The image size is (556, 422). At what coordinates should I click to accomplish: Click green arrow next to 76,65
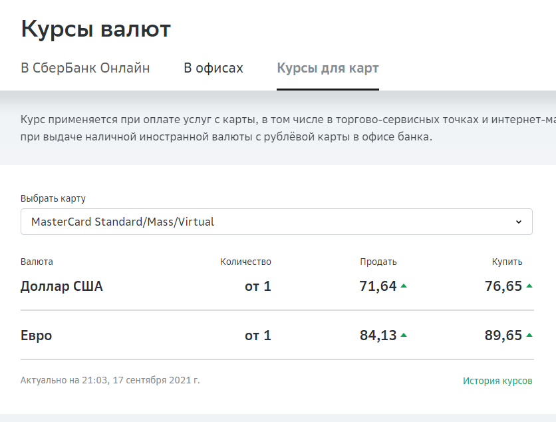click(x=529, y=286)
